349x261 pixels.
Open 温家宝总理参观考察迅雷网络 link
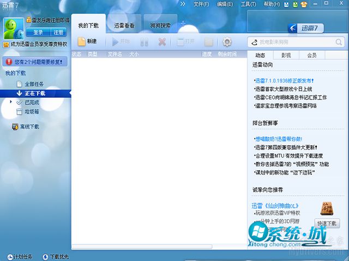(285, 106)
